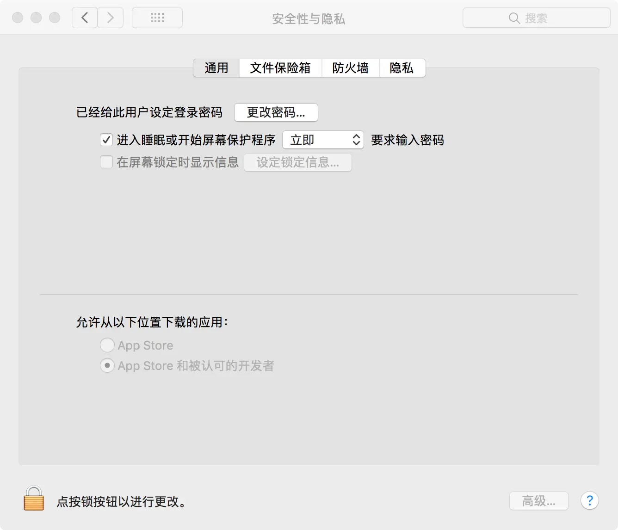
Task: Switch to the 防火墙 tab
Action: tap(350, 68)
